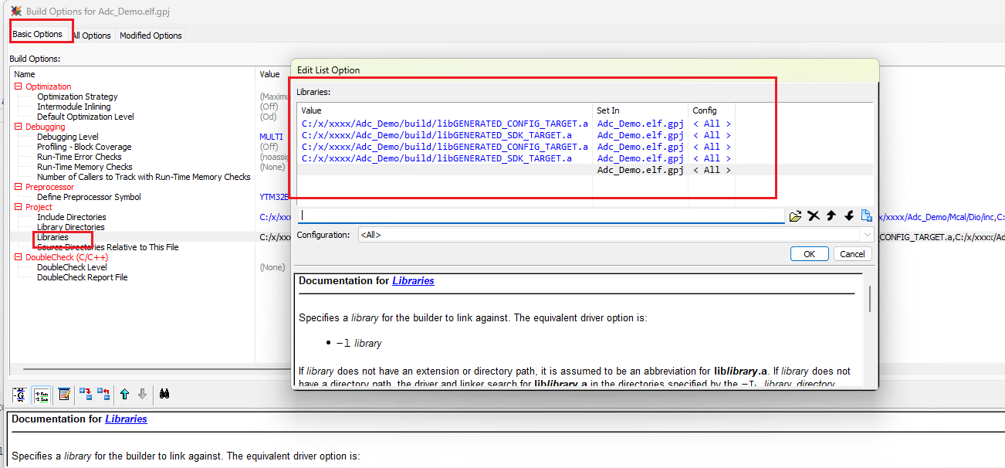Click the MULTI value for Debugging Level
1005x468 pixels.
click(271, 137)
